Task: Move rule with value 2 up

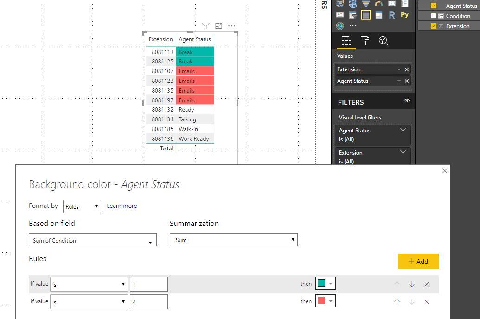Action: pyautogui.click(x=397, y=302)
